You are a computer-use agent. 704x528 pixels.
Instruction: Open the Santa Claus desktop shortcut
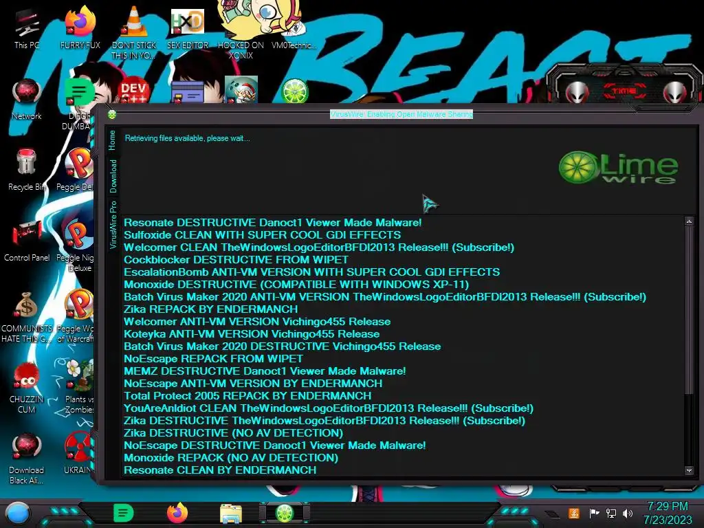coord(241,90)
